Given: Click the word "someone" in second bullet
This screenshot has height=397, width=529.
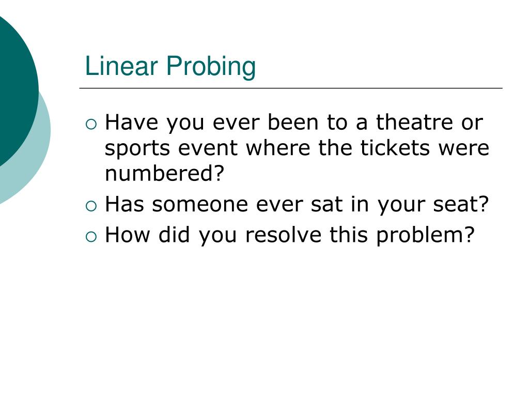Looking at the screenshot, I should pos(200,204).
